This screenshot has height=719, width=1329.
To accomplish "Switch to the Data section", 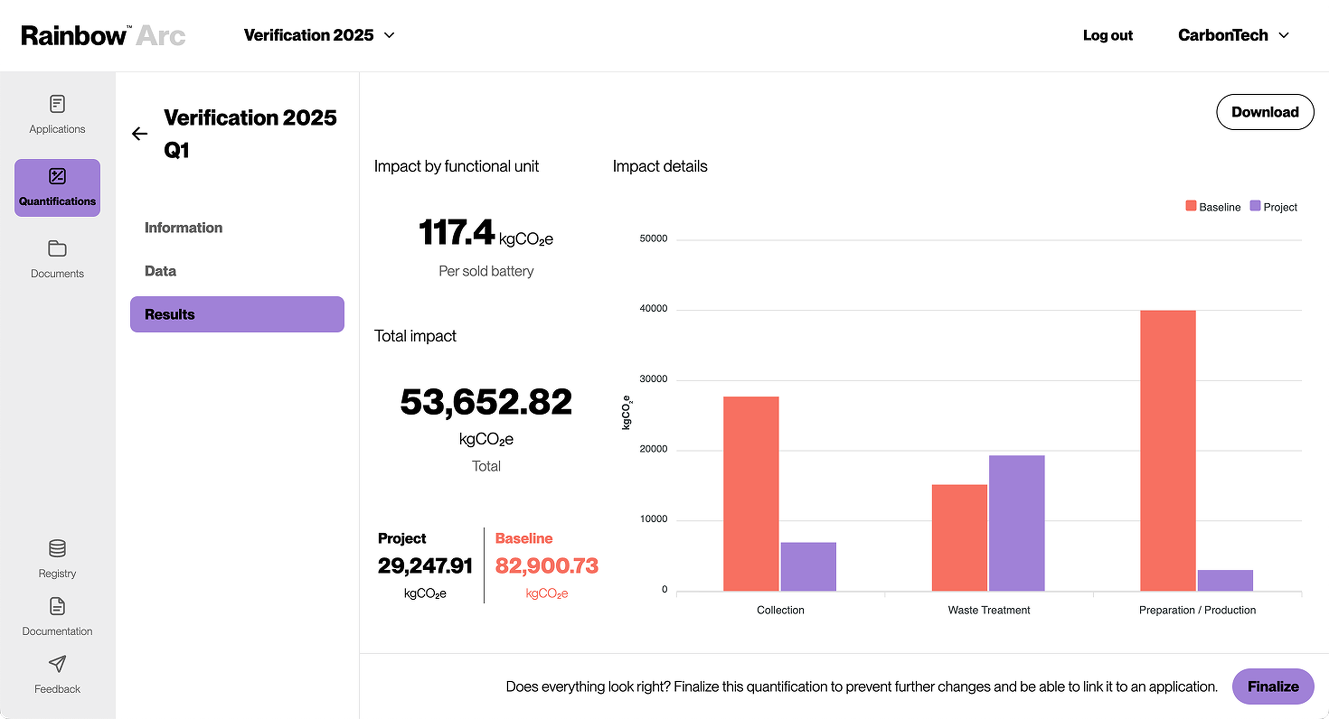I will coord(160,270).
